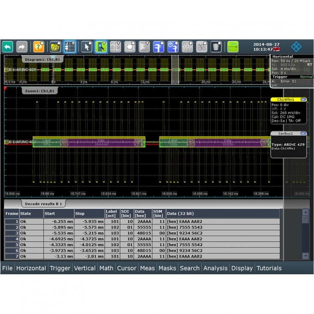Select frame 1 row number cell
Image resolution: width=314 pixels, height=314 pixels.
click(12, 222)
